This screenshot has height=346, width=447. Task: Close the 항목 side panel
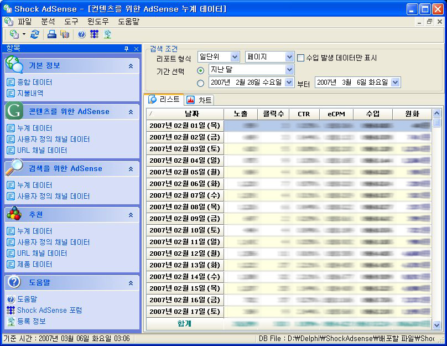[136, 49]
